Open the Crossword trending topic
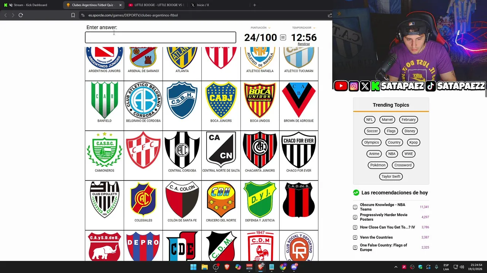The height and width of the screenshot is (273, 487). [x=403, y=165]
